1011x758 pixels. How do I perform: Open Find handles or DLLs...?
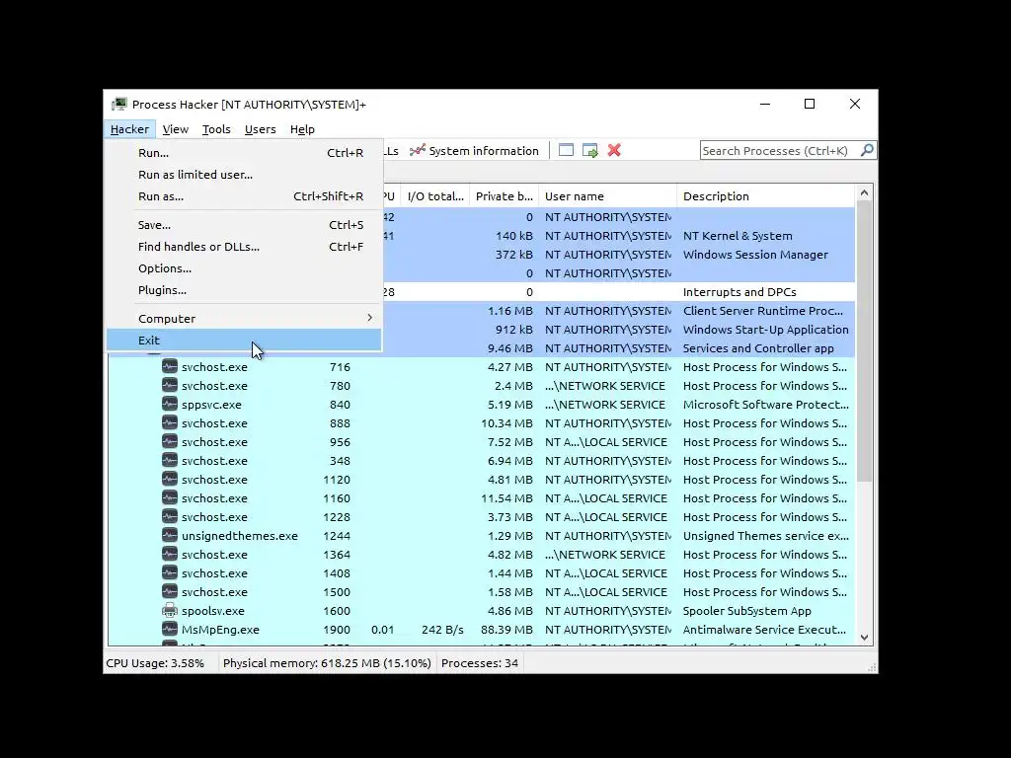click(x=245, y=246)
